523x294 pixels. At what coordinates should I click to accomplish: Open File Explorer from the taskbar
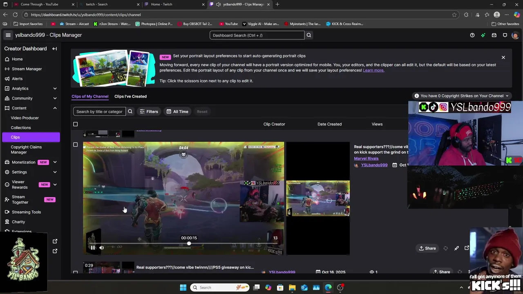[x=292, y=287]
